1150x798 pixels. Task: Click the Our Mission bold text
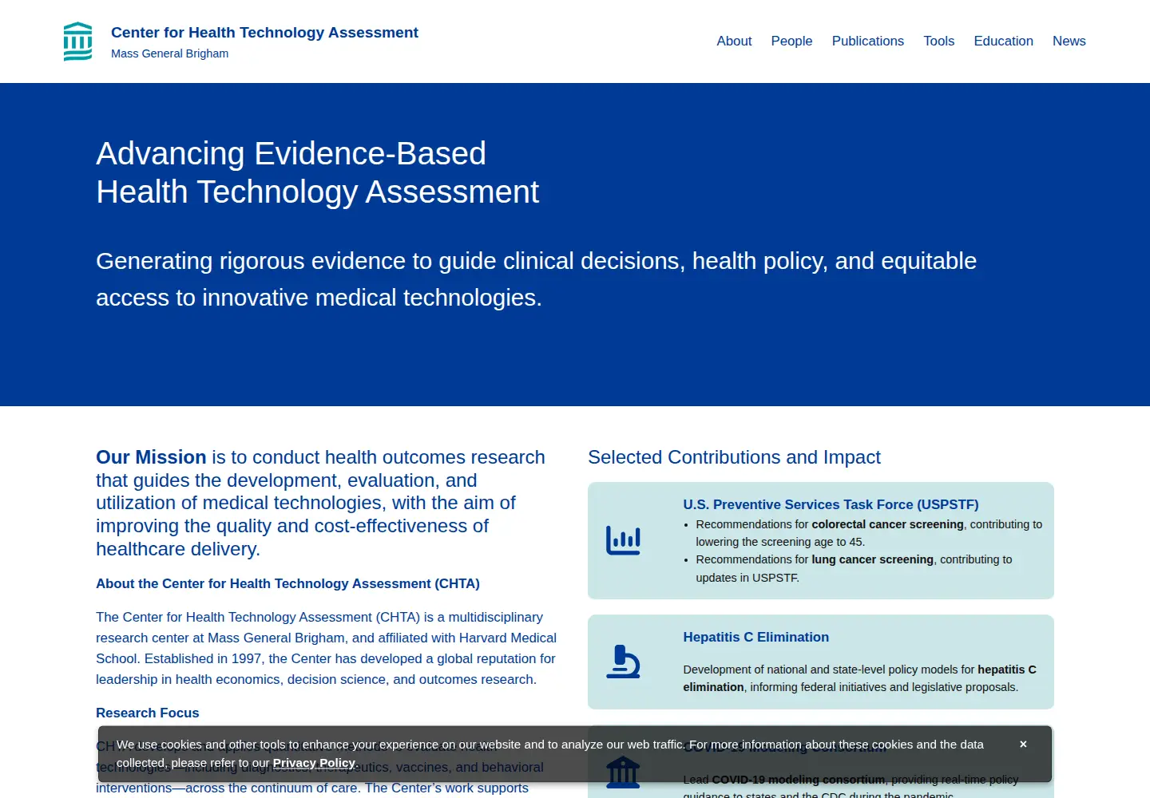(x=151, y=457)
